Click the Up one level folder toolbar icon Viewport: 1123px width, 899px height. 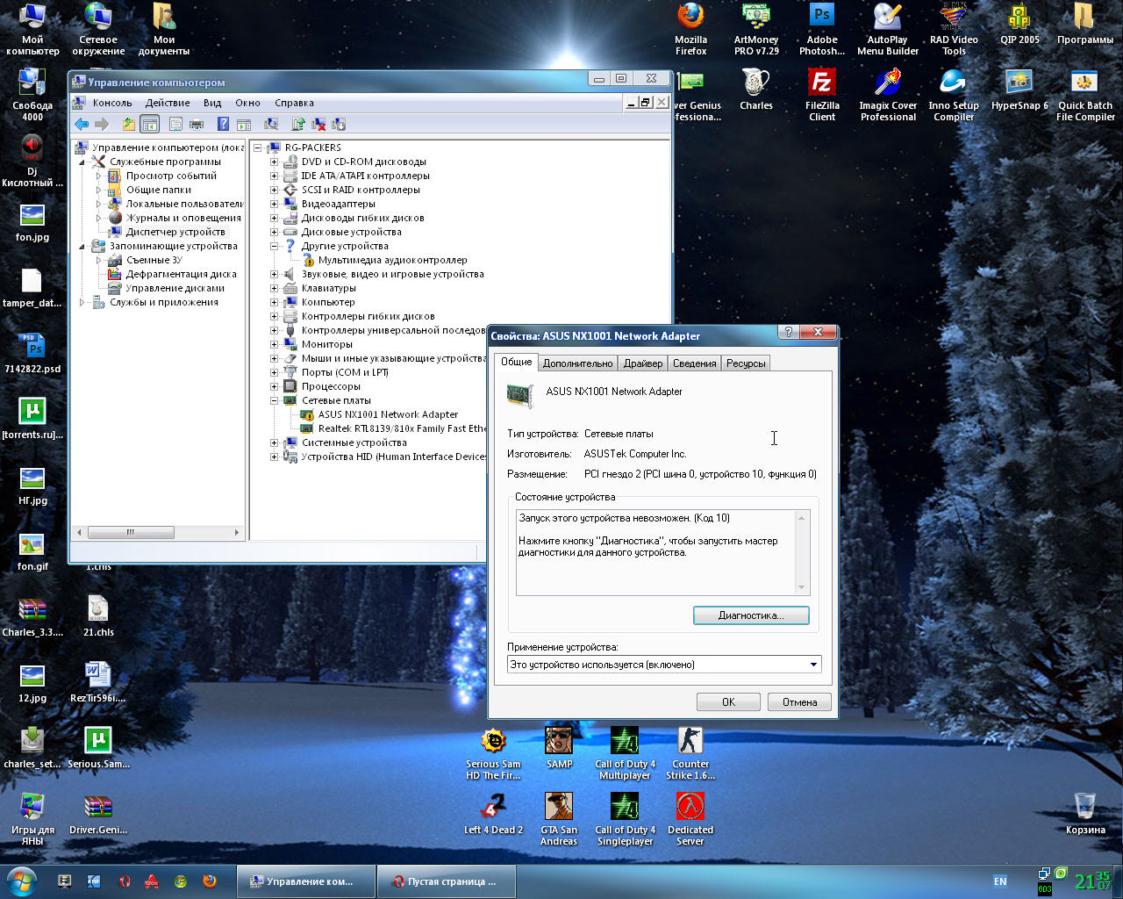coord(129,125)
